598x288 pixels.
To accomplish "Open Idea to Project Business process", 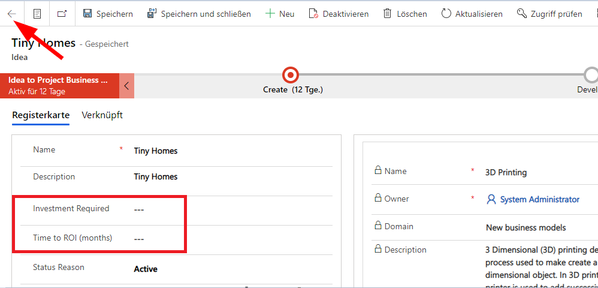I will [60, 86].
